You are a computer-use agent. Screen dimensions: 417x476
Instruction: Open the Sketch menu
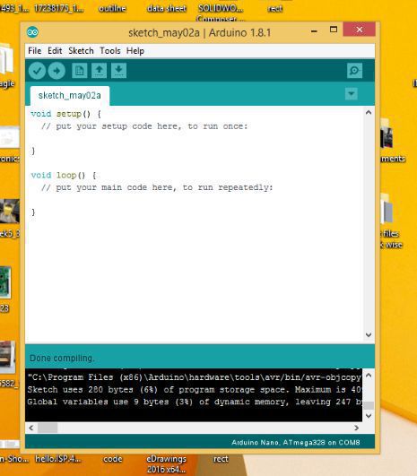tap(81, 51)
